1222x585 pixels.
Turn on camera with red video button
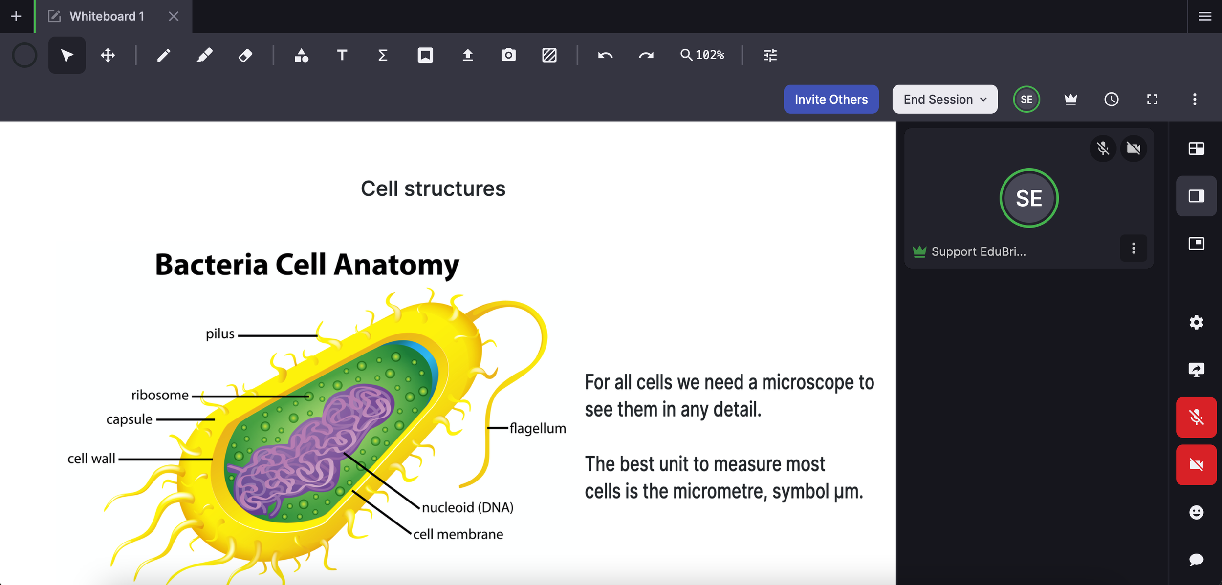1196,464
